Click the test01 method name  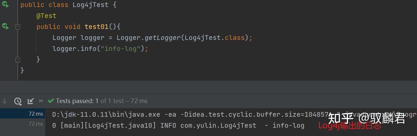(96, 27)
